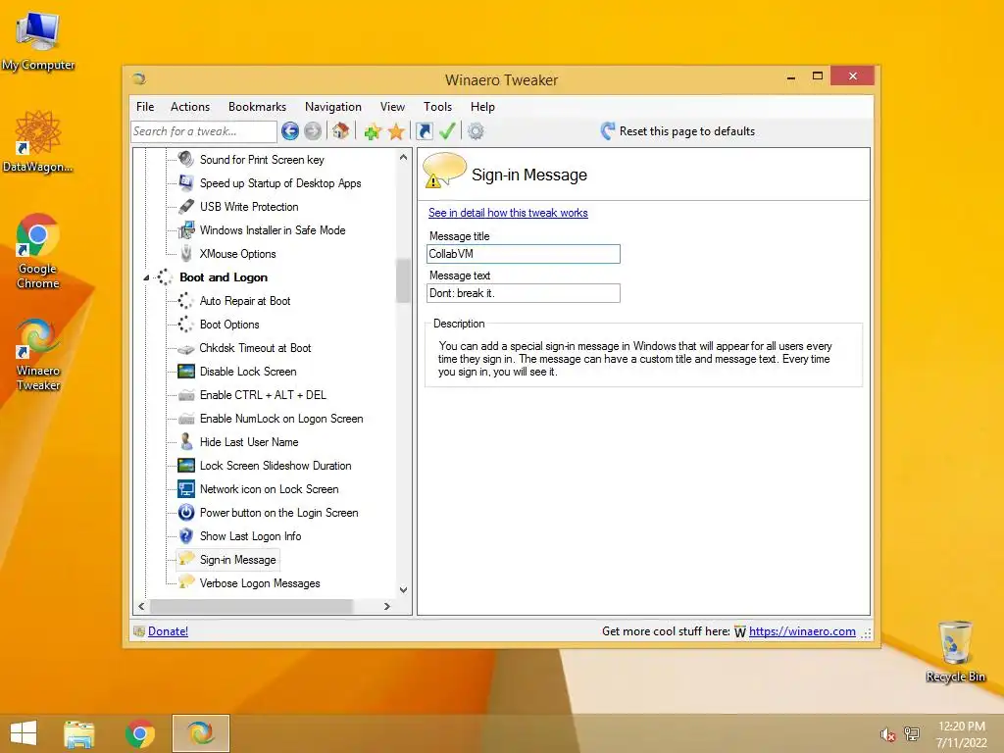Click the Search for a tweak field

coord(204,131)
